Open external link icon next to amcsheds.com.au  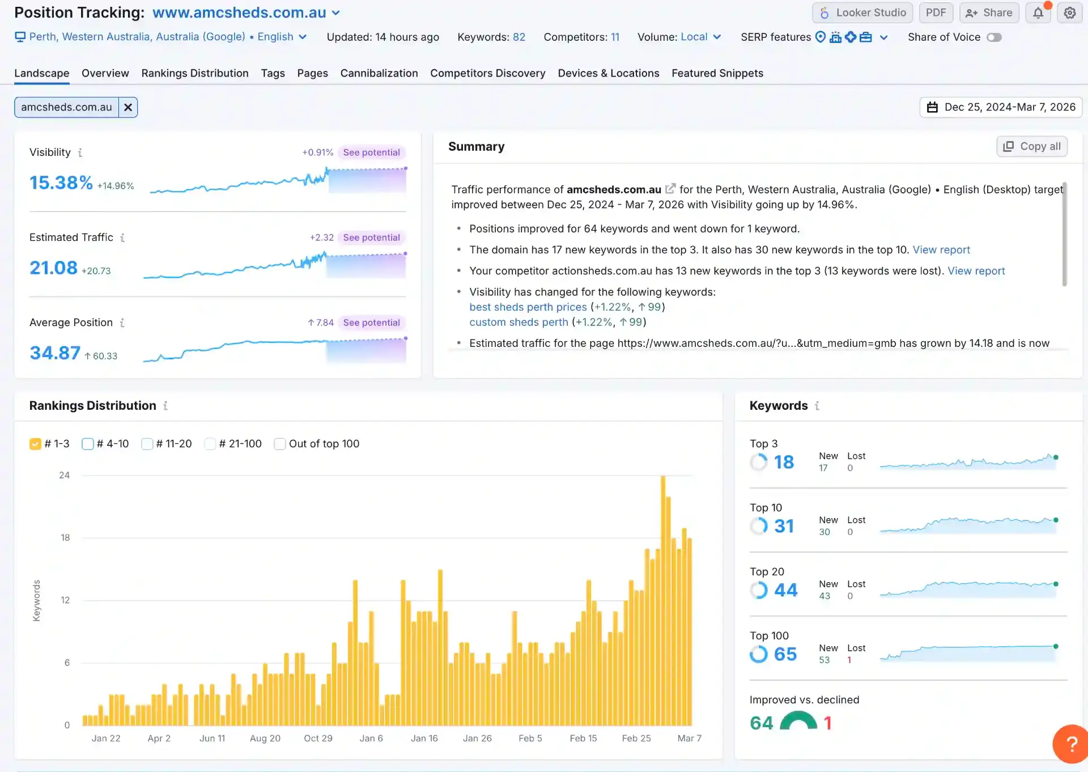pos(670,189)
